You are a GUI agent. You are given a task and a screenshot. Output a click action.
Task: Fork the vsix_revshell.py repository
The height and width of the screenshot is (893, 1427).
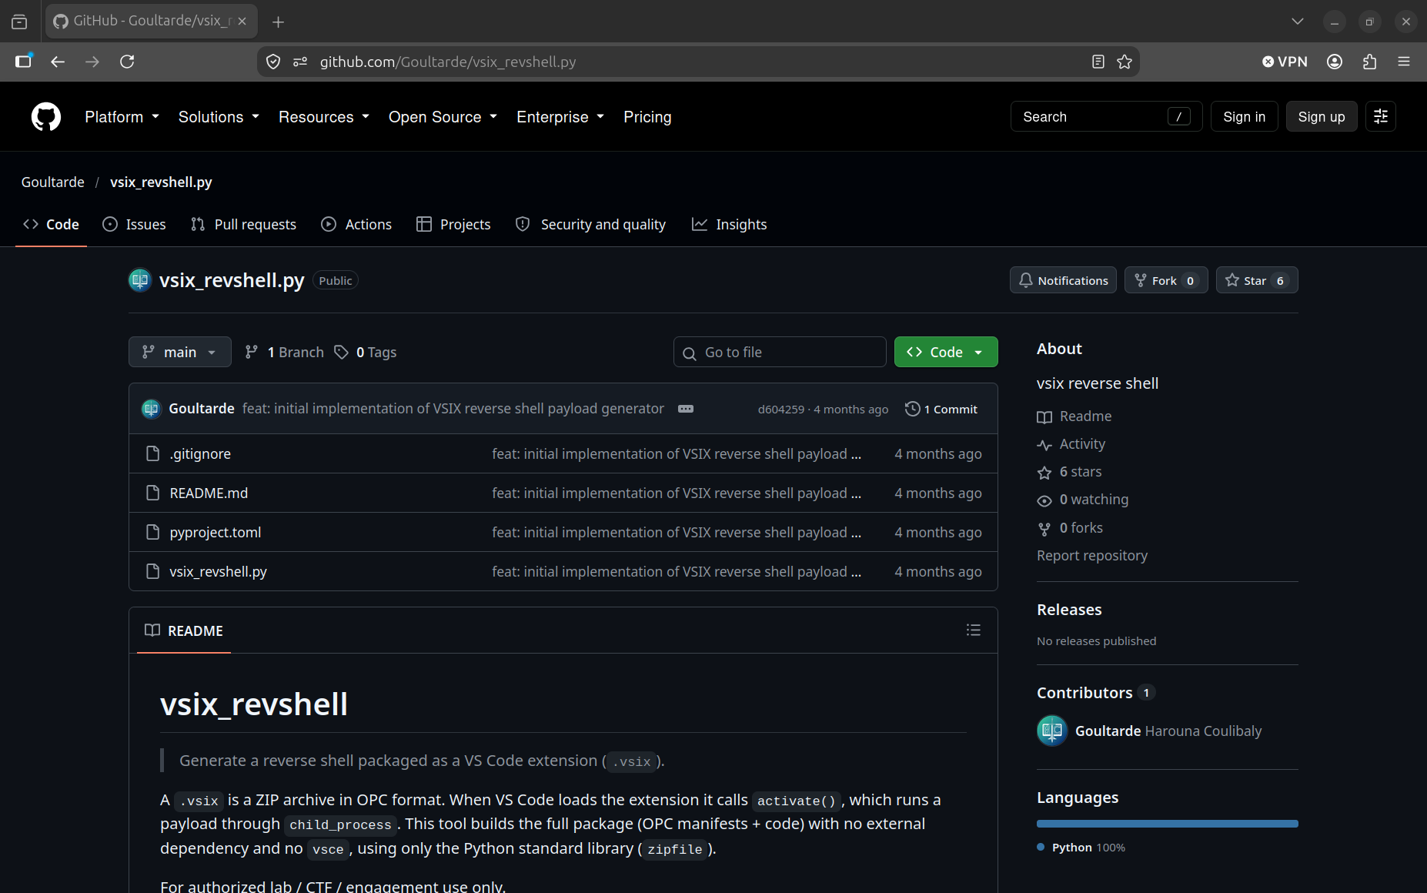point(1166,280)
